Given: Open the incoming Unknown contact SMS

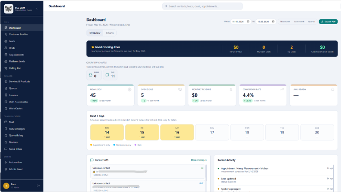Looking at the screenshot, I should 147,171.
